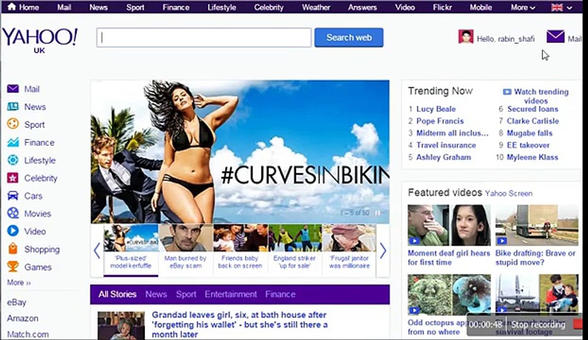Open the Cars icon in sidebar
This screenshot has width=588, height=340.
pyautogui.click(x=13, y=195)
